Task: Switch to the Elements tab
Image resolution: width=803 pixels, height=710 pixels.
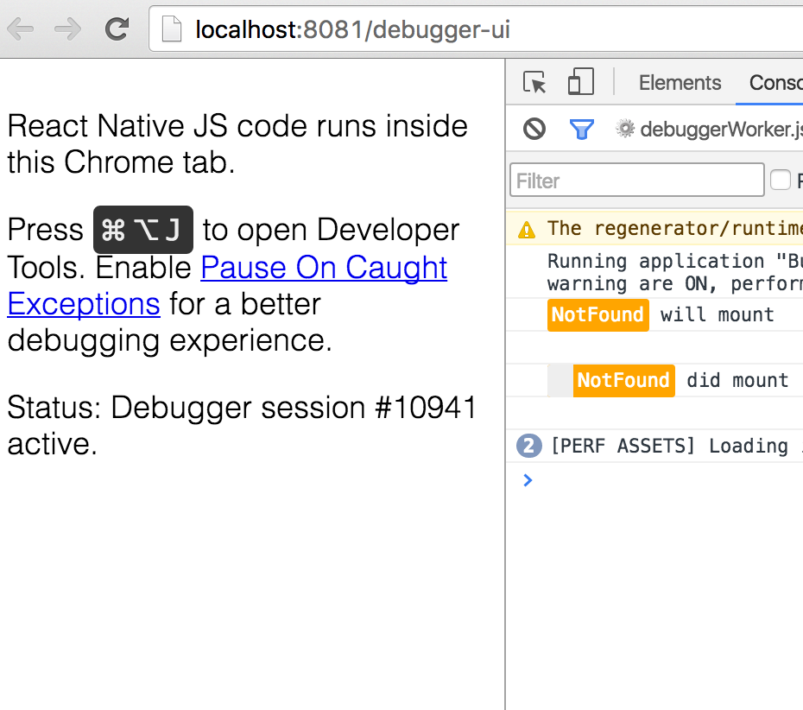Action: (680, 82)
